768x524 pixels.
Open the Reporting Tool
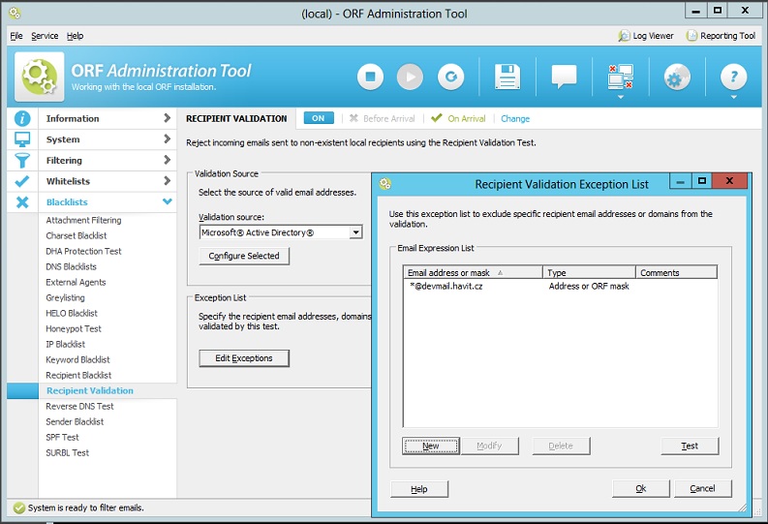point(720,36)
